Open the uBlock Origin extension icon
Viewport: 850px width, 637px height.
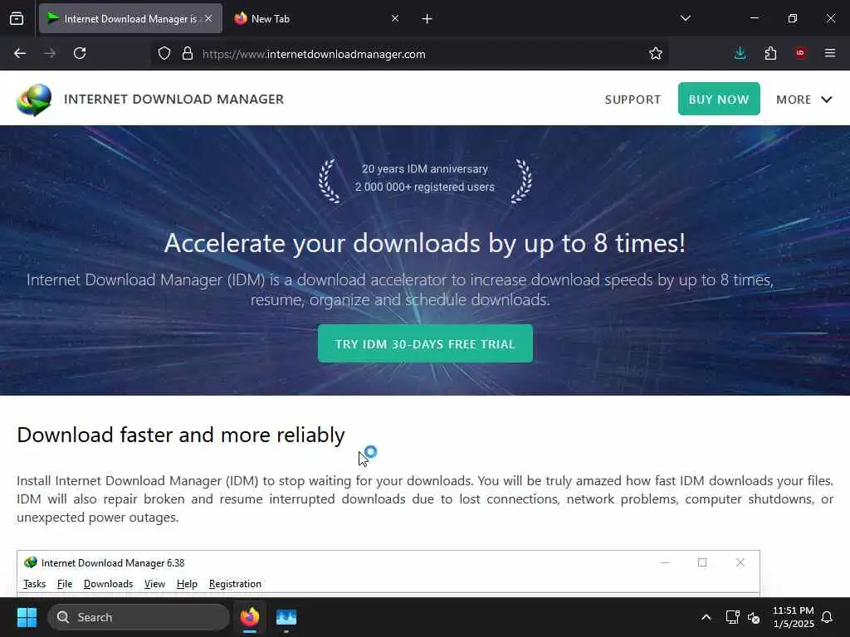tap(800, 53)
